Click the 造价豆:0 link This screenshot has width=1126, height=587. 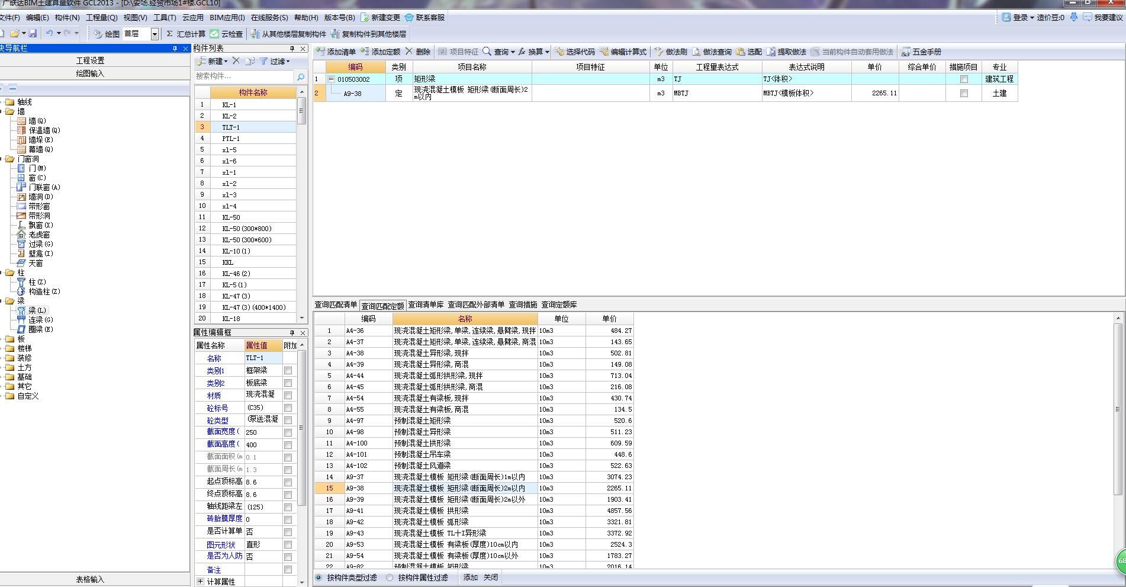click(x=1050, y=17)
